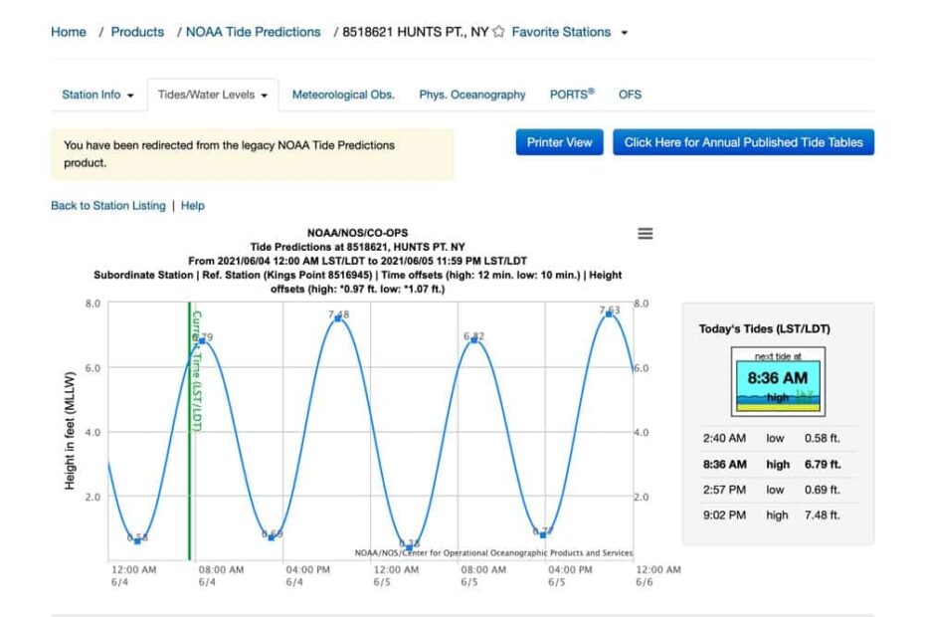The image size is (925, 617).
Task: Star 8518621 Hunts Pt. as favorite
Action: pyautogui.click(x=498, y=31)
